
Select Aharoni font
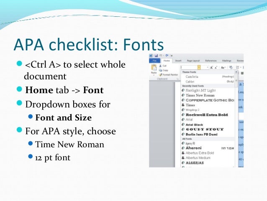click(x=208, y=148)
